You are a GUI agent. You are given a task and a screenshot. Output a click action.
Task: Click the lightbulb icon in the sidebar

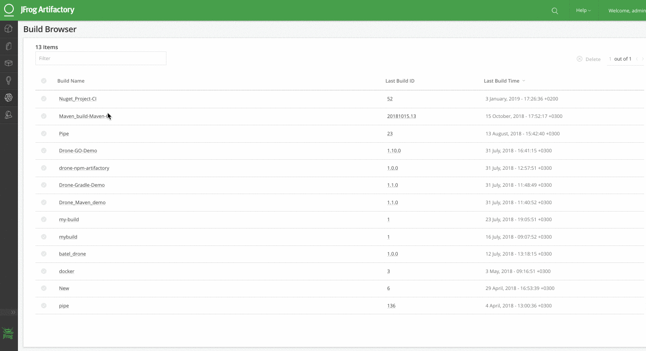click(x=8, y=80)
